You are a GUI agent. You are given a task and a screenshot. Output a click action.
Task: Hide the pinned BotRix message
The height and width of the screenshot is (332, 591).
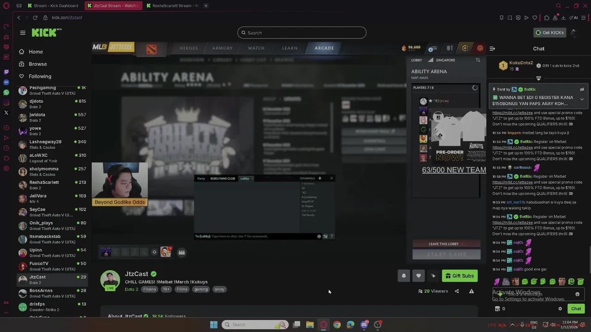tap(582, 89)
